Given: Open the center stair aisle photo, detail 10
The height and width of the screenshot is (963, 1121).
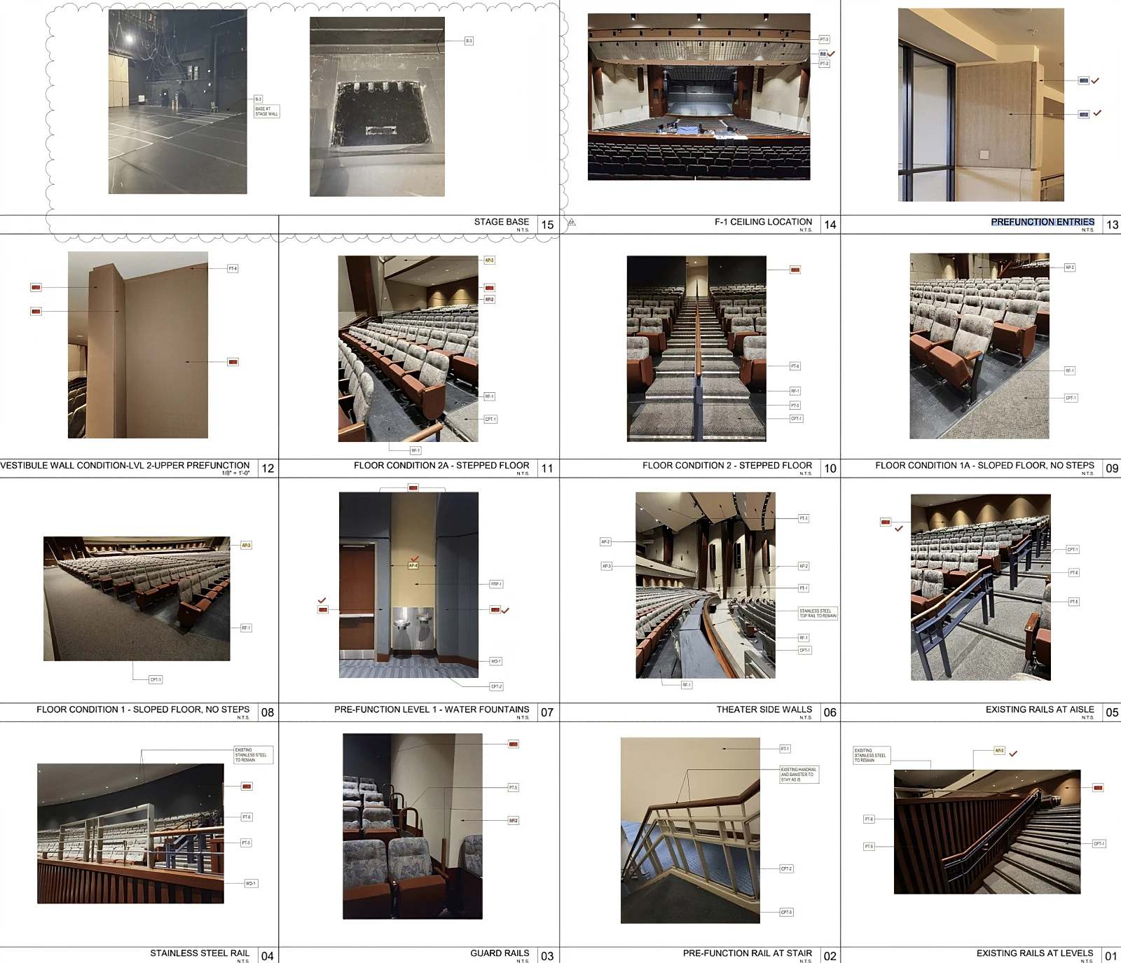Looking at the screenshot, I should coord(696,349).
